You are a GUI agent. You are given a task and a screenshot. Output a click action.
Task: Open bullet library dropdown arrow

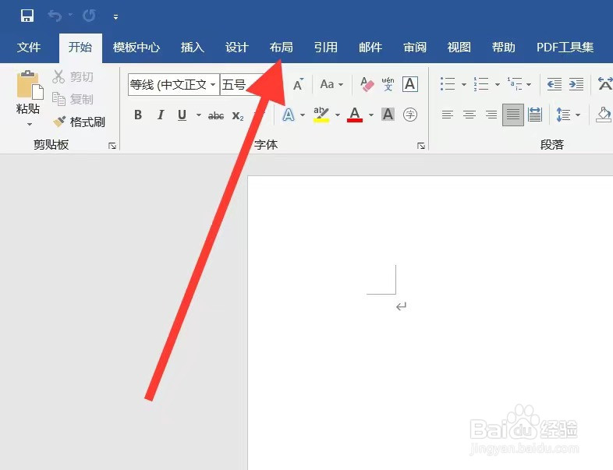tap(464, 84)
